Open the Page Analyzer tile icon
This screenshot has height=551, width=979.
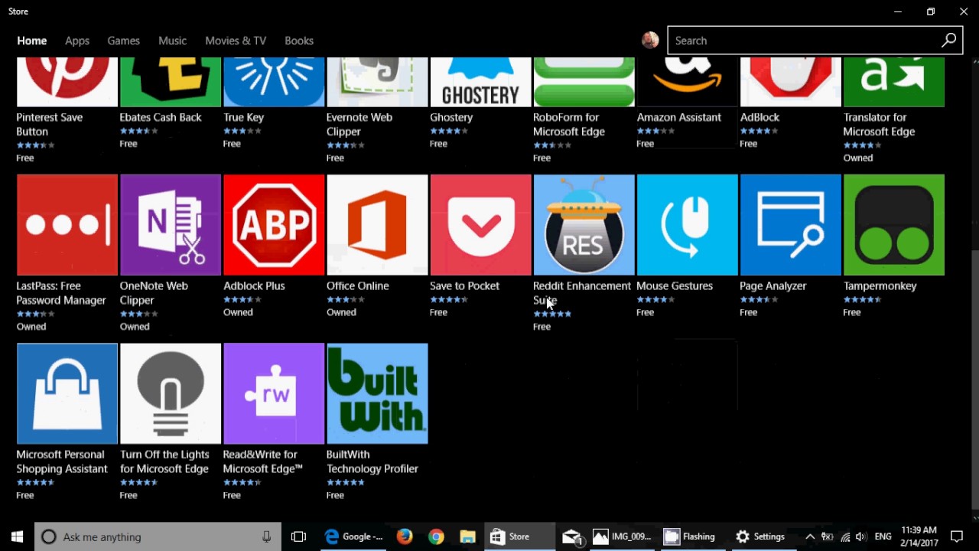point(790,225)
